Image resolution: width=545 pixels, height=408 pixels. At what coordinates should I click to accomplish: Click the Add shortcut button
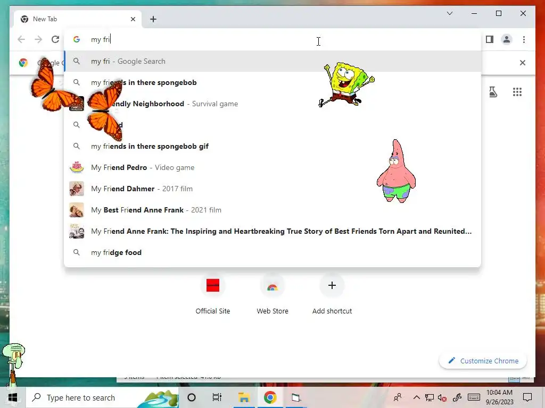[332, 295]
